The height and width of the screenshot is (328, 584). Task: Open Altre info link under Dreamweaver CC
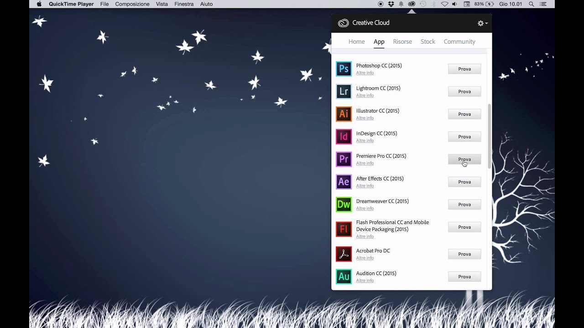click(365, 209)
